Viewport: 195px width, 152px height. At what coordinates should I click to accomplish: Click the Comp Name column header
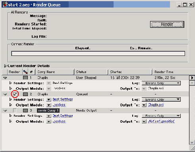tap(55, 72)
